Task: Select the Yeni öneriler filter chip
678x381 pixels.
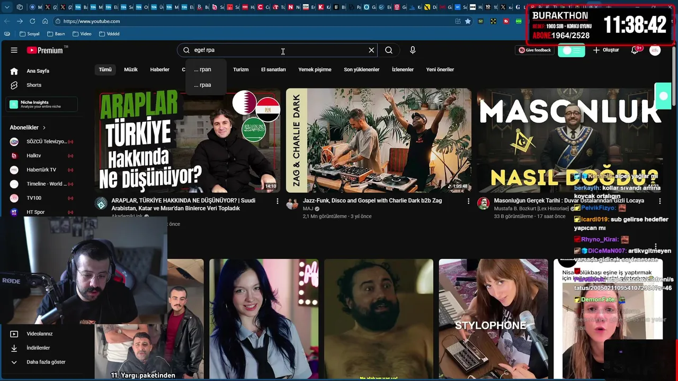Action: click(440, 69)
